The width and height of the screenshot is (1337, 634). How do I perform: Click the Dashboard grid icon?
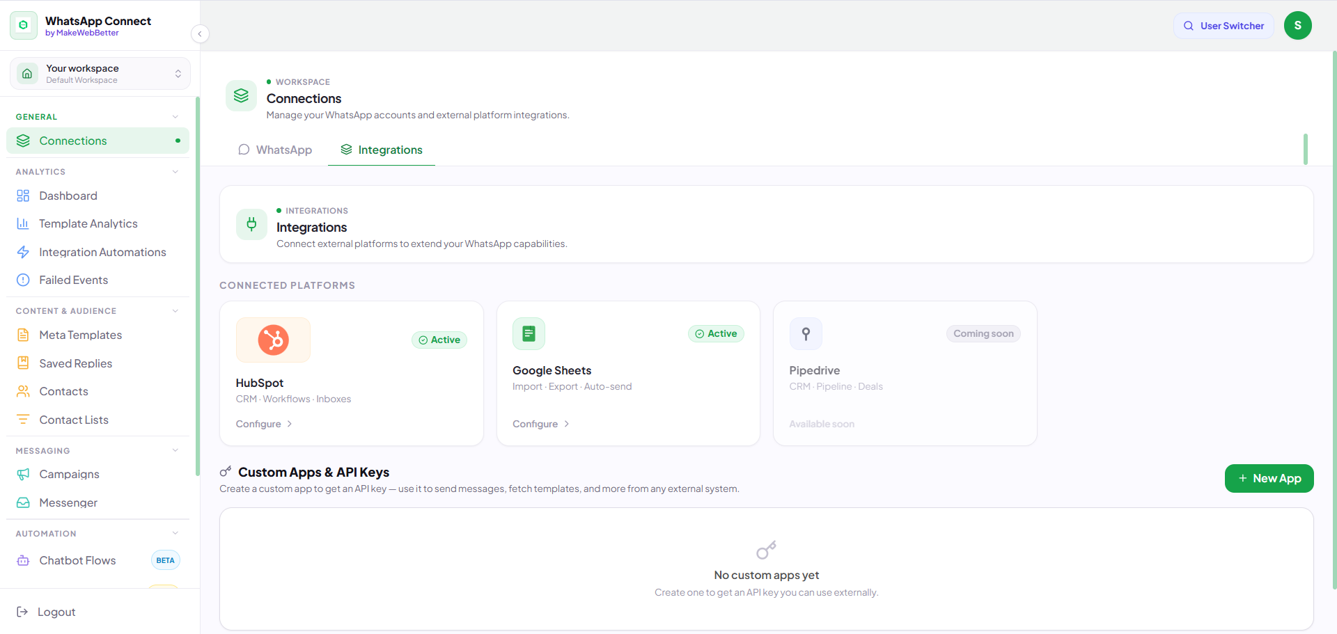tap(23, 196)
